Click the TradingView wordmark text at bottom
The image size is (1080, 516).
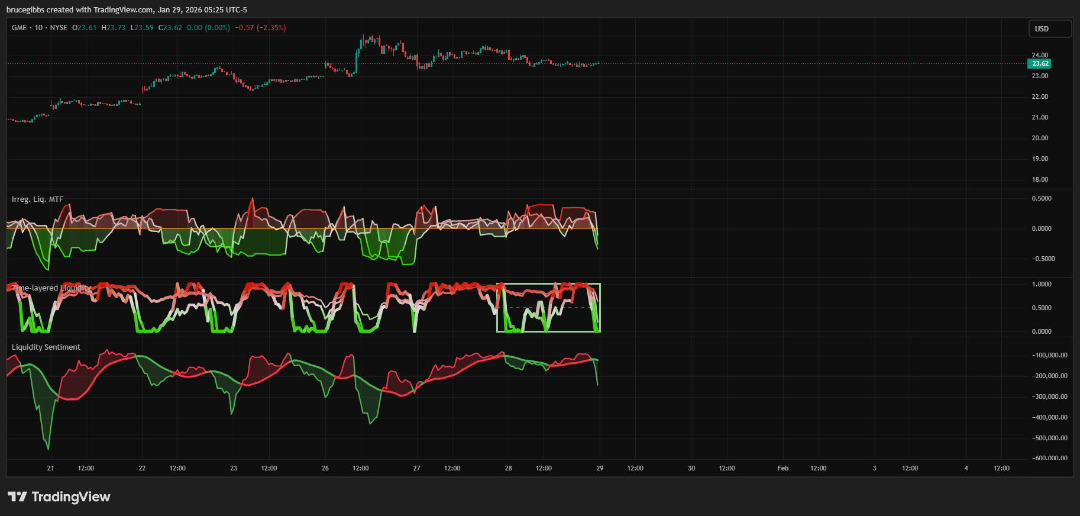pos(71,496)
